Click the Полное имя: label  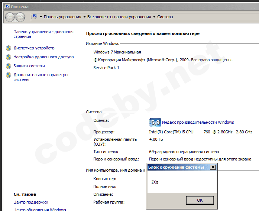pos(105,186)
